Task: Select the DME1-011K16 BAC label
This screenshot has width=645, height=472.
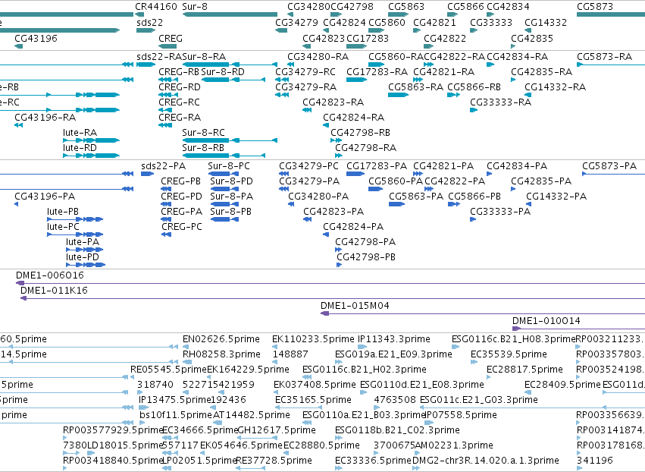Action: 55,291
